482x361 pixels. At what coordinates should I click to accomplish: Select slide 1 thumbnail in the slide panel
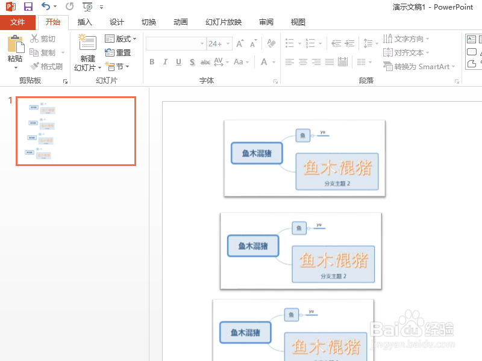click(75, 131)
